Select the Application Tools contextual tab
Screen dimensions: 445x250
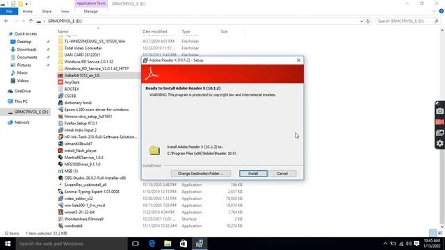point(91,3)
